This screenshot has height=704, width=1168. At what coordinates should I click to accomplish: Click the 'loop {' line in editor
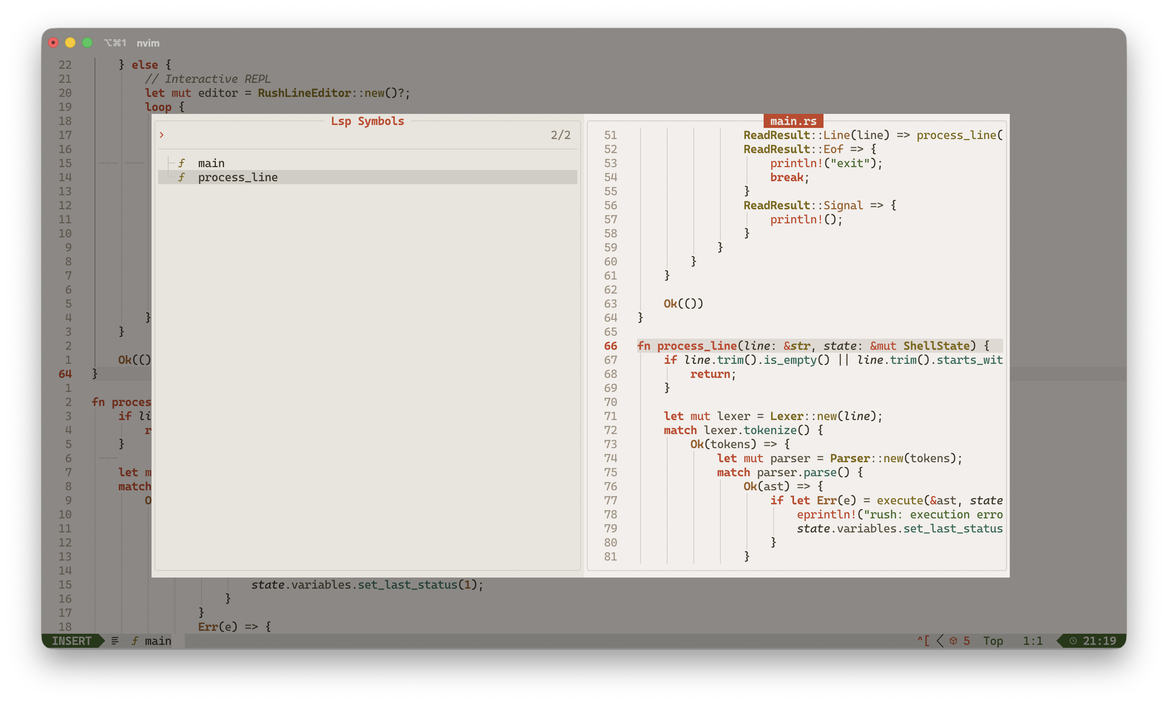[x=164, y=107]
